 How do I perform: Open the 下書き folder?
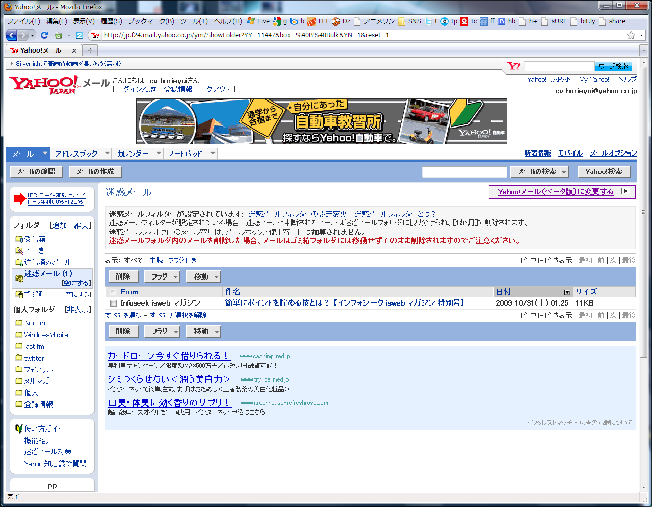click(34, 250)
